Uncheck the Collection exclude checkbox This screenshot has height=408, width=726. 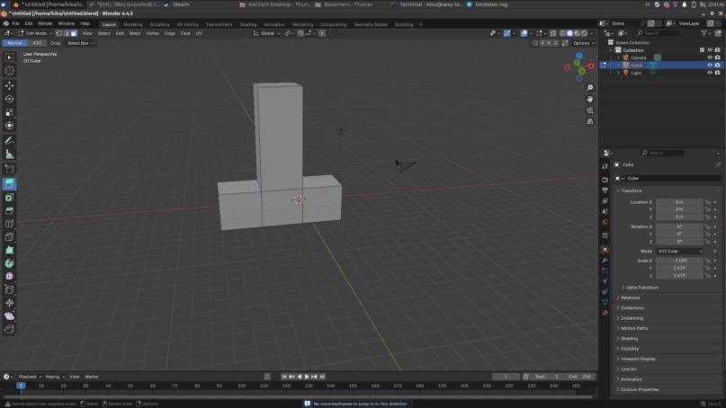coord(701,50)
